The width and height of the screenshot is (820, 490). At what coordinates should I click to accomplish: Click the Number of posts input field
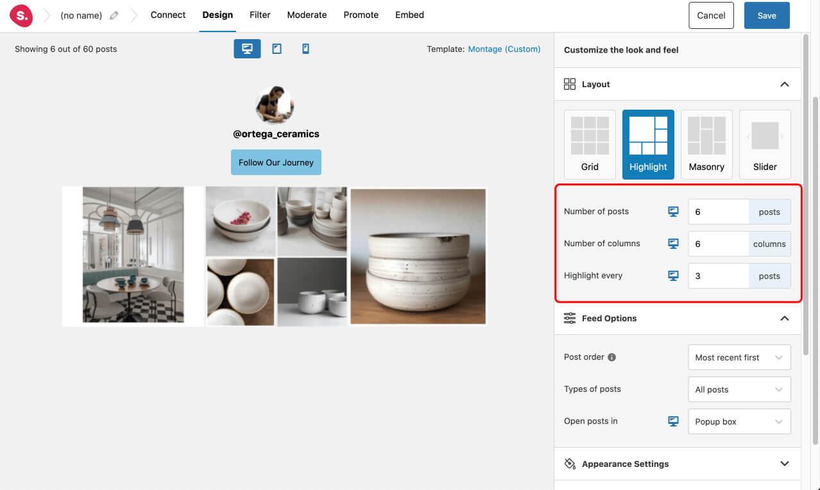click(x=719, y=212)
